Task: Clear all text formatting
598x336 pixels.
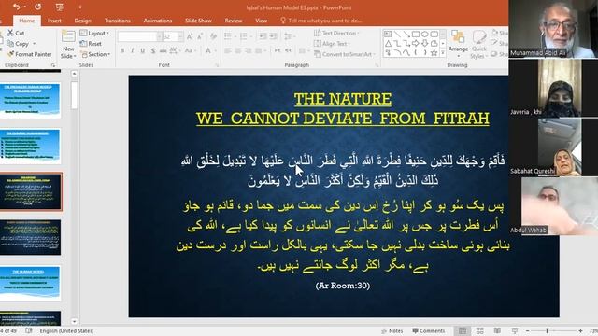Action: tap(213, 36)
